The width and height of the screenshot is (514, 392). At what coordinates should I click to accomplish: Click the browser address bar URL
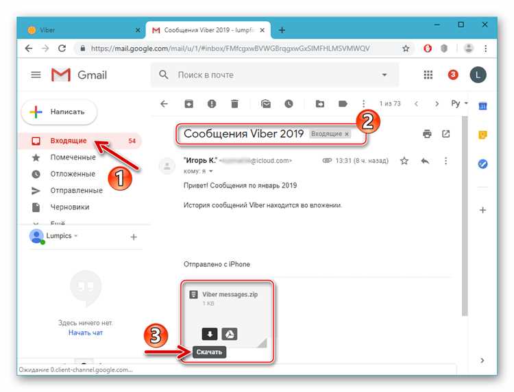230,49
